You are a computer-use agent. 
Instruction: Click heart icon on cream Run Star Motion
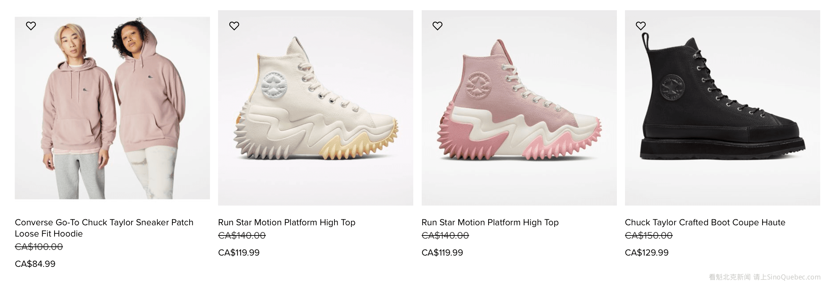(x=234, y=26)
